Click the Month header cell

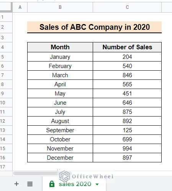[60, 47]
